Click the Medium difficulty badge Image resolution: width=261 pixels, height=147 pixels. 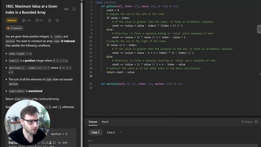tap(12, 20)
